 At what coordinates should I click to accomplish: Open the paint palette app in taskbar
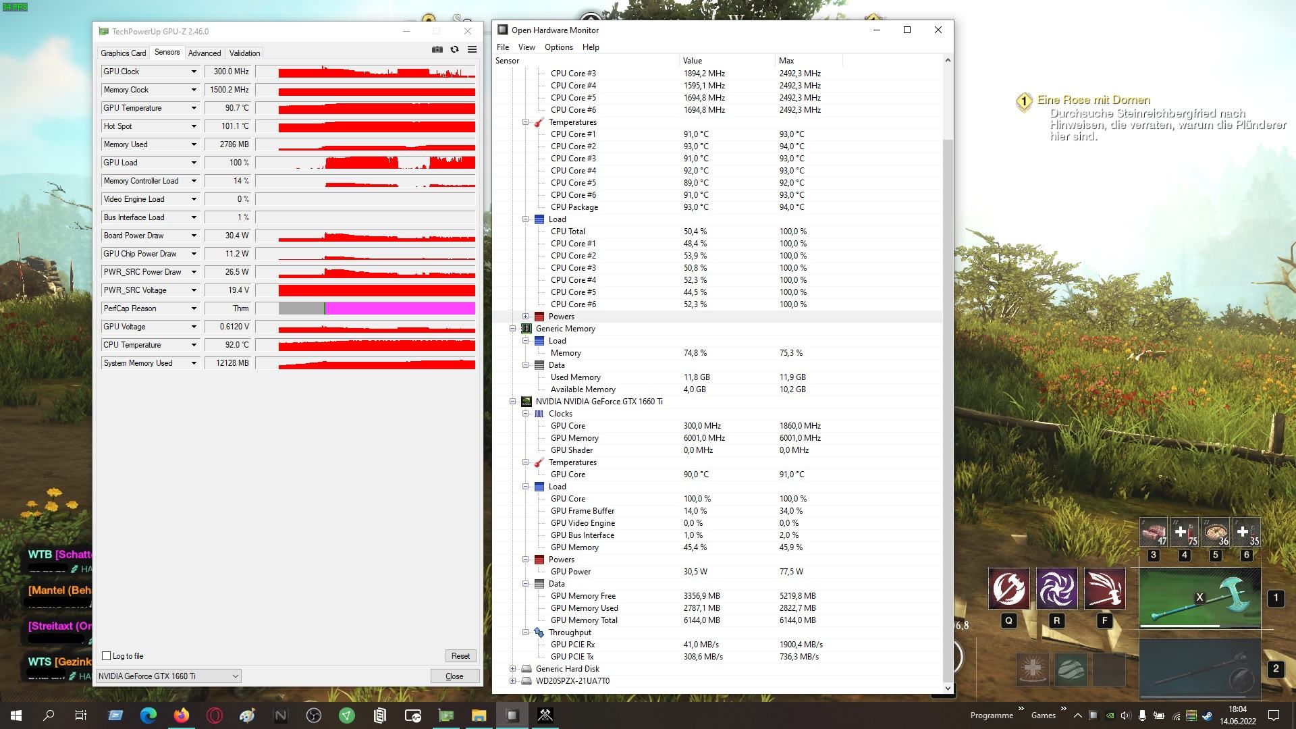click(x=248, y=715)
